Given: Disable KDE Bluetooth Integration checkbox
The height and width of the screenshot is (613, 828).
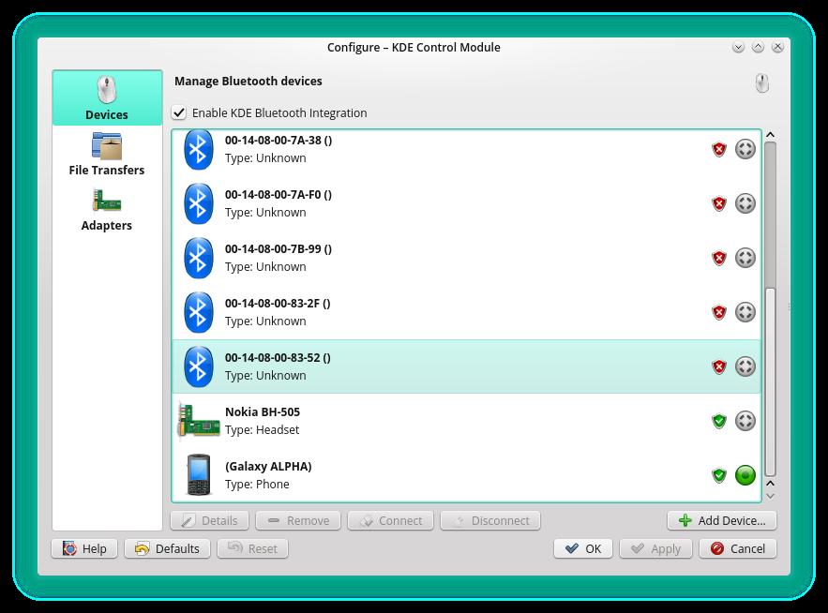Looking at the screenshot, I should [x=179, y=113].
